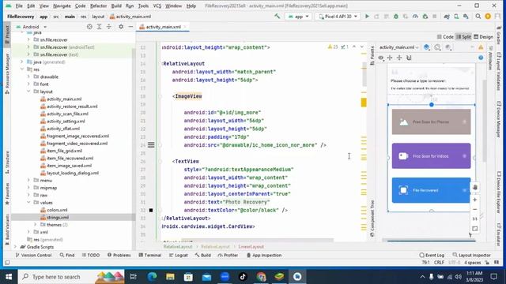Open the Build menu
506x284 pixels.
pyautogui.click(x=116, y=6)
